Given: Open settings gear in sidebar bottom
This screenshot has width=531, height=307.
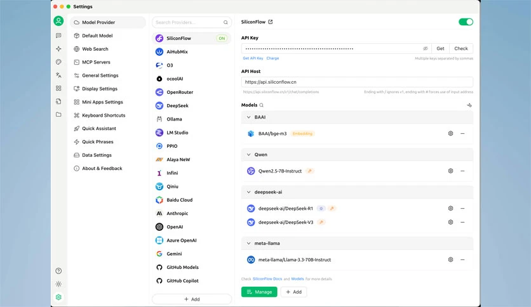Looking at the screenshot, I should tap(58, 297).
